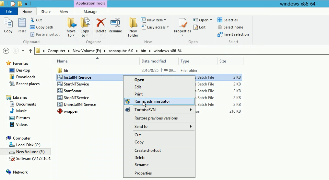The width and height of the screenshot is (329, 180).
Task: Choose Cut in the context menu
Action: [159, 135]
